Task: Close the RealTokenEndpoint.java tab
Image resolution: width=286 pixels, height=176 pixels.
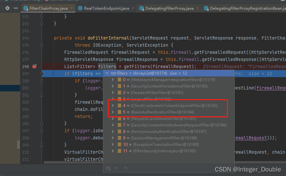Action: coord(133,8)
